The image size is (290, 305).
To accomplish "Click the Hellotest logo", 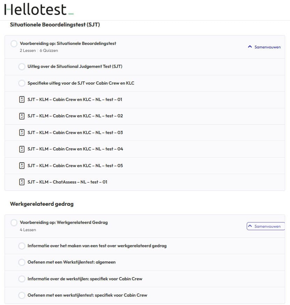I will click(39, 9).
